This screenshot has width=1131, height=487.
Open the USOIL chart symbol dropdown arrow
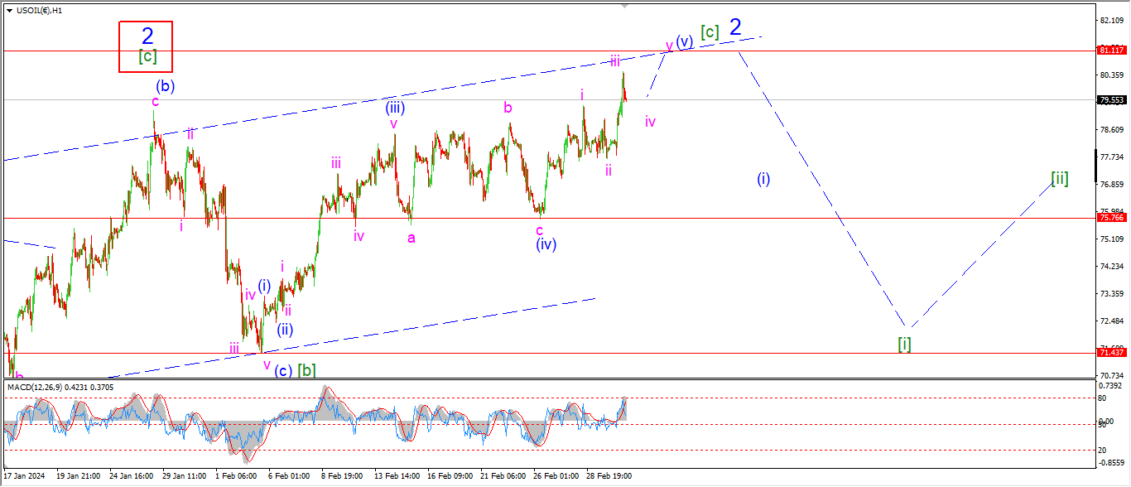pyautogui.click(x=9, y=10)
